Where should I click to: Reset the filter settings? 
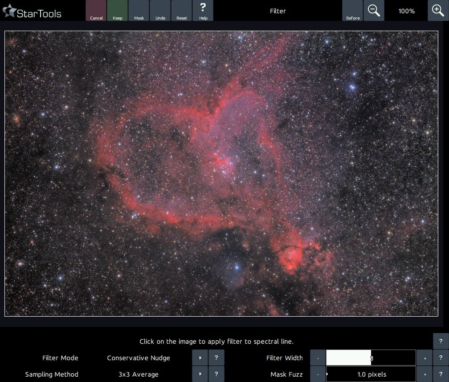(182, 11)
